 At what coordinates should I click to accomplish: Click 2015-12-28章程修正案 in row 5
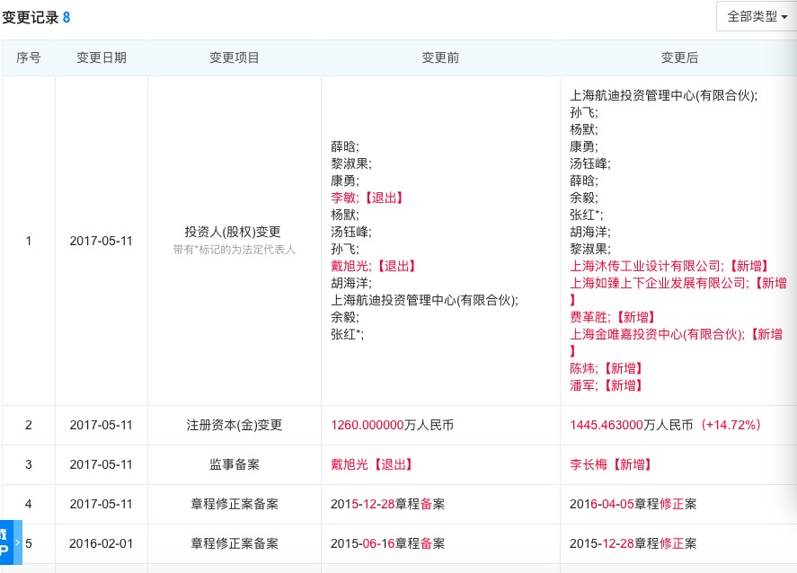pyautogui.click(x=633, y=543)
